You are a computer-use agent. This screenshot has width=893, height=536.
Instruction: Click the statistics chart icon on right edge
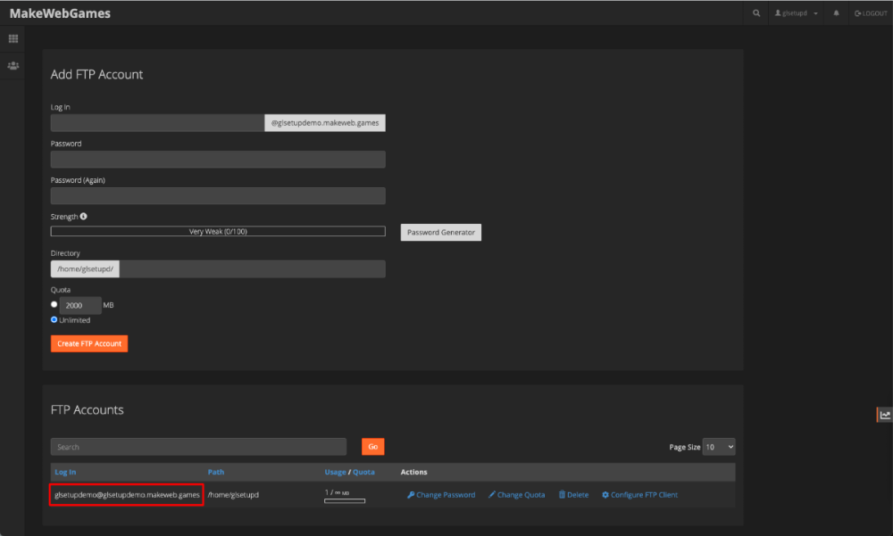(885, 414)
